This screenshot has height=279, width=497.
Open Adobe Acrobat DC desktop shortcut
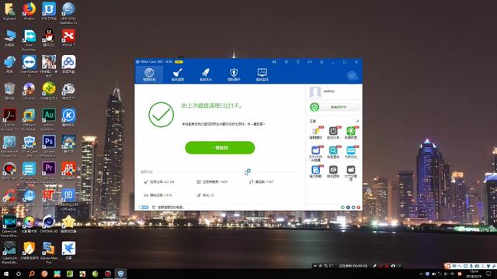tap(9, 119)
